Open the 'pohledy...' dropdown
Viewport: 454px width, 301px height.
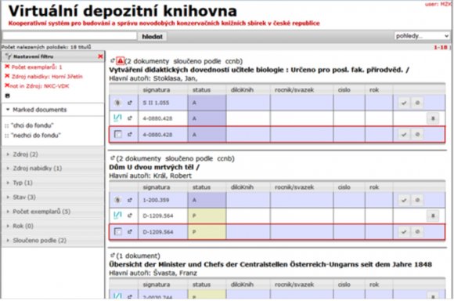coord(422,36)
